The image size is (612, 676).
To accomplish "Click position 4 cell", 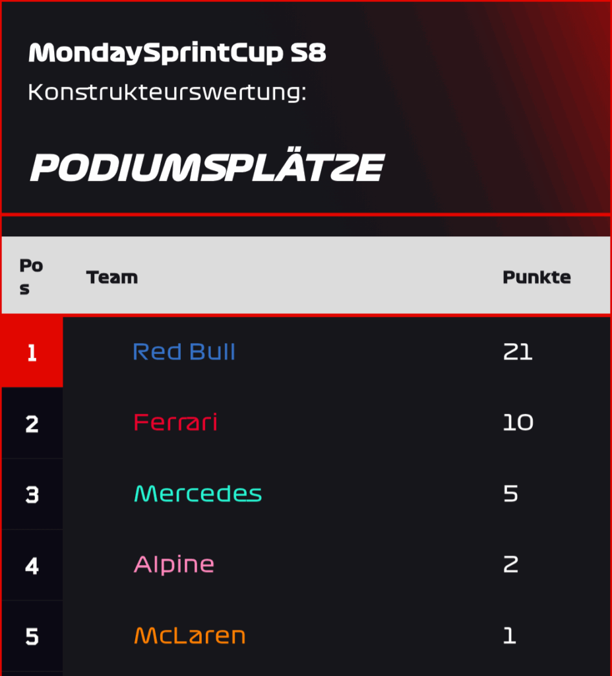I will [x=32, y=565].
